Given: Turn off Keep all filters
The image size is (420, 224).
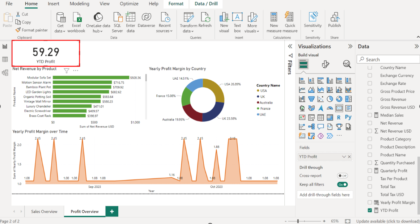Looking at the screenshot, I should coord(342,185).
